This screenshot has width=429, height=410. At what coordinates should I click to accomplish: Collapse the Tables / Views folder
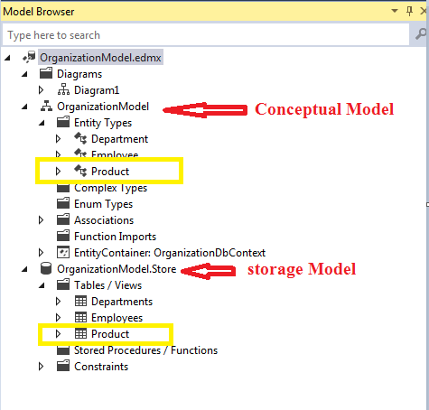(x=42, y=285)
